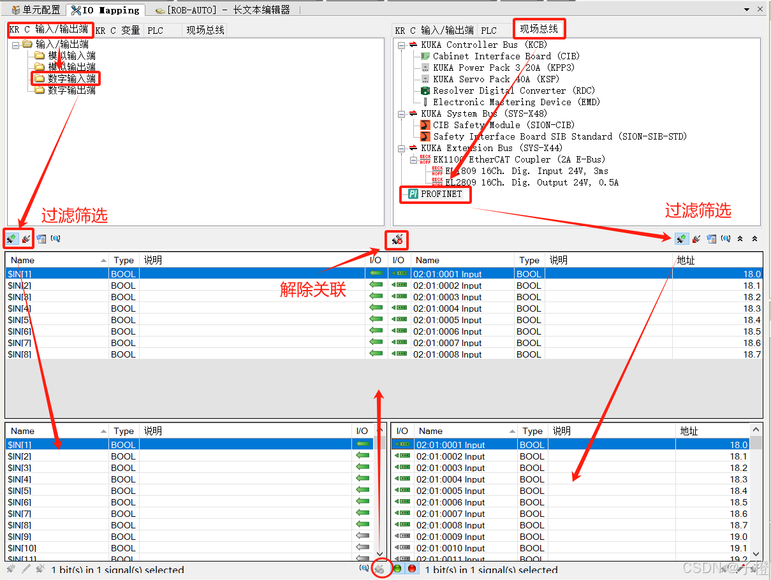771x580 pixels.
Task: Toggle left pane connected-signals filter icon
Action: coord(11,239)
